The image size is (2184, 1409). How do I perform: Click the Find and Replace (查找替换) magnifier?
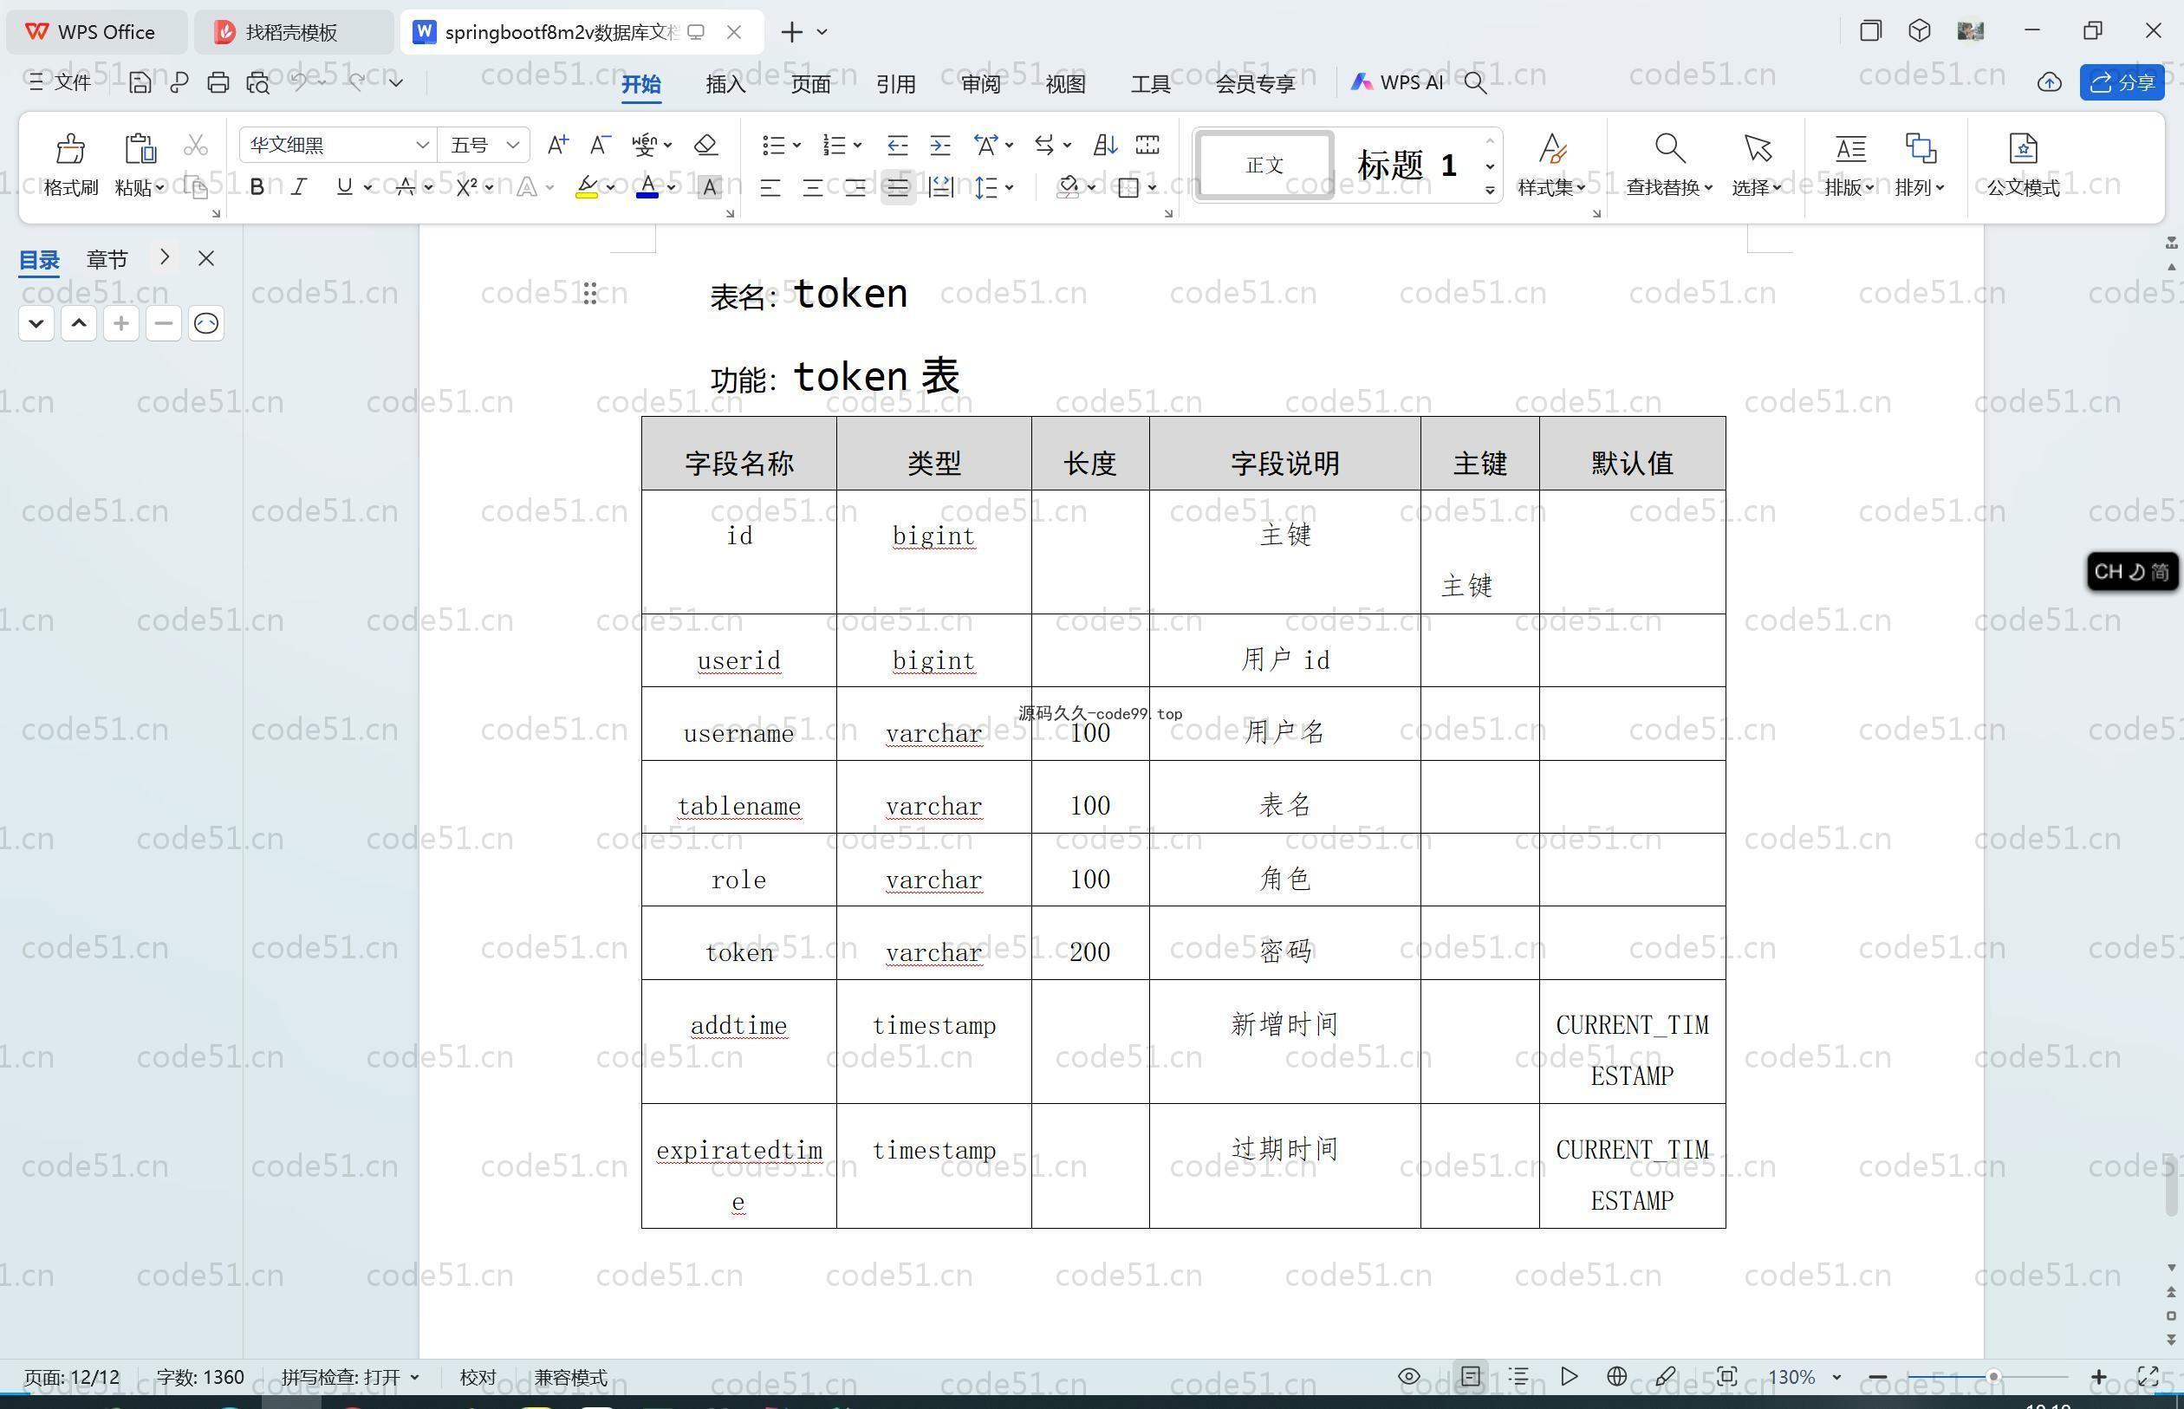1670,148
